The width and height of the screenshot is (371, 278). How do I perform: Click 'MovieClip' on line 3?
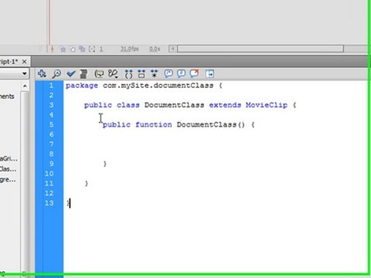(x=267, y=105)
